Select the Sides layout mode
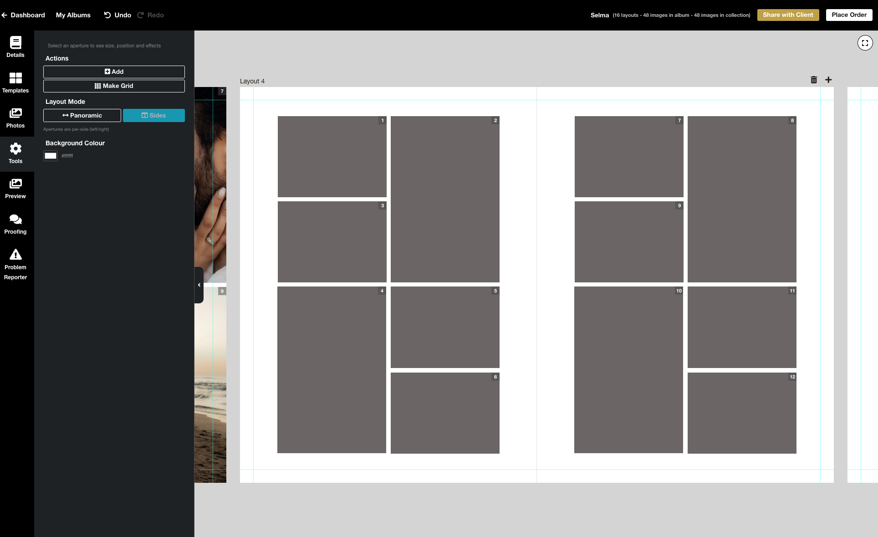 click(153, 115)
